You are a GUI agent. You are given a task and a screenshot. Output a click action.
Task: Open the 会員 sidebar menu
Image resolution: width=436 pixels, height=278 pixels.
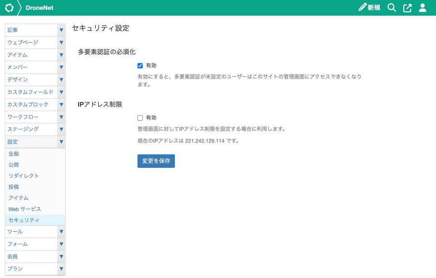pyautogui.click(x=31, y=257)
